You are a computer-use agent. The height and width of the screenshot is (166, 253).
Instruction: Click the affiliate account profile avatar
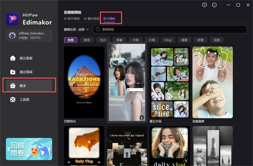(13, 35)
